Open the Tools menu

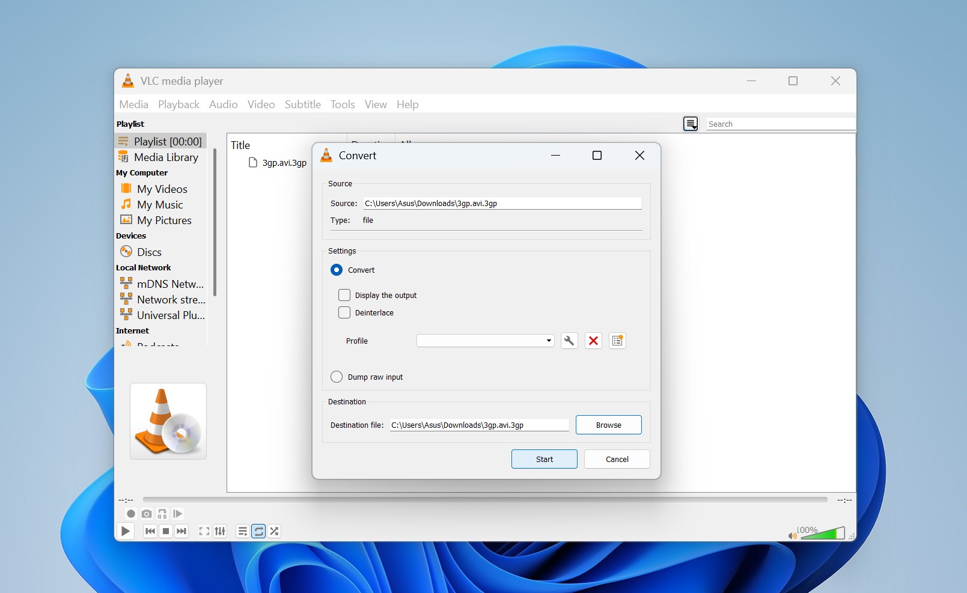(343, 105)
